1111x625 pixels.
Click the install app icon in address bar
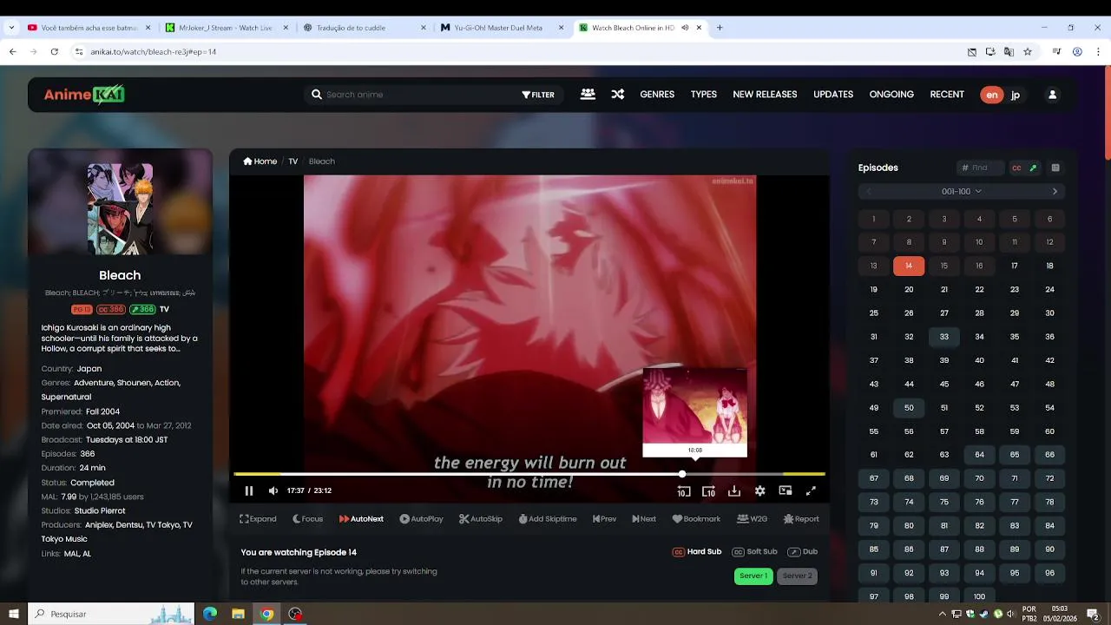[x=990, y=52]
